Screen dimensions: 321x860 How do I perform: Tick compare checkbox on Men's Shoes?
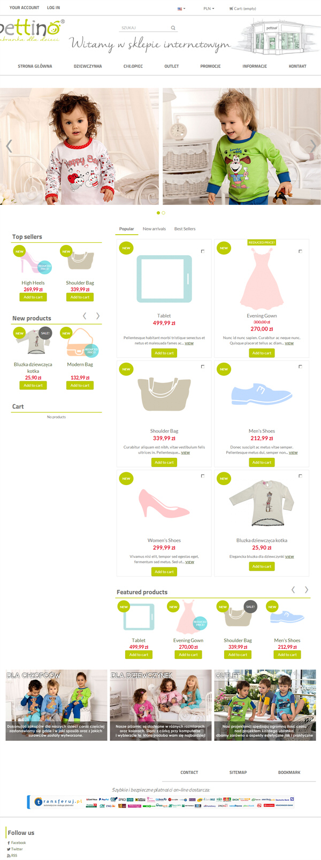coord(300,366)
